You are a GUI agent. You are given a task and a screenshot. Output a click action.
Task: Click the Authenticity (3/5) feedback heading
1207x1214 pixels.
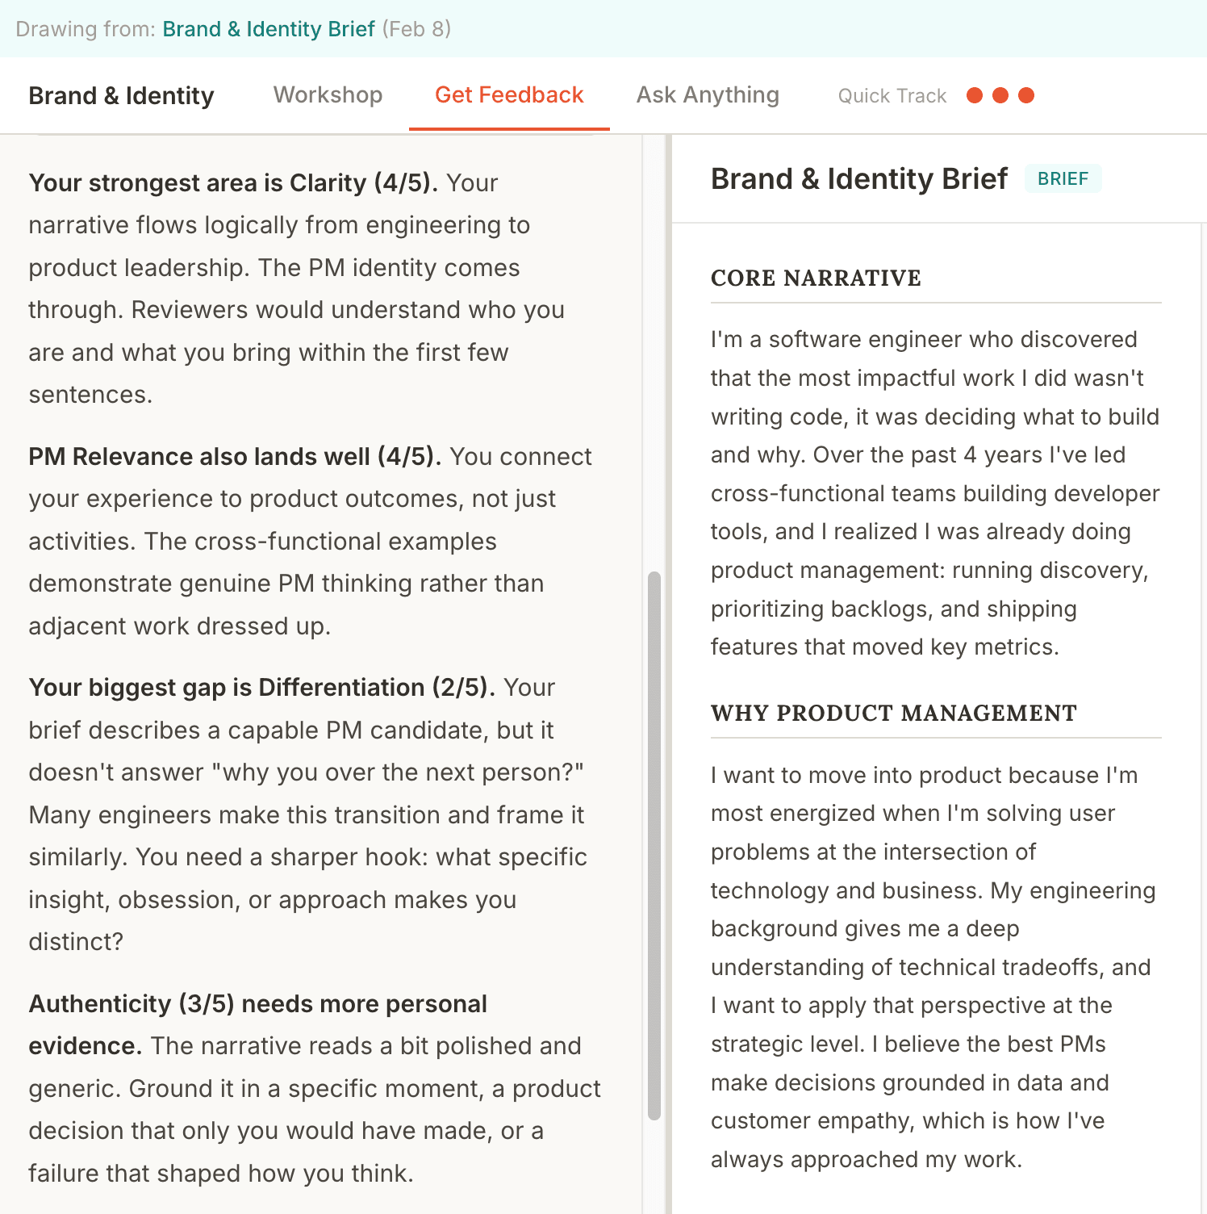[258, 1024]
